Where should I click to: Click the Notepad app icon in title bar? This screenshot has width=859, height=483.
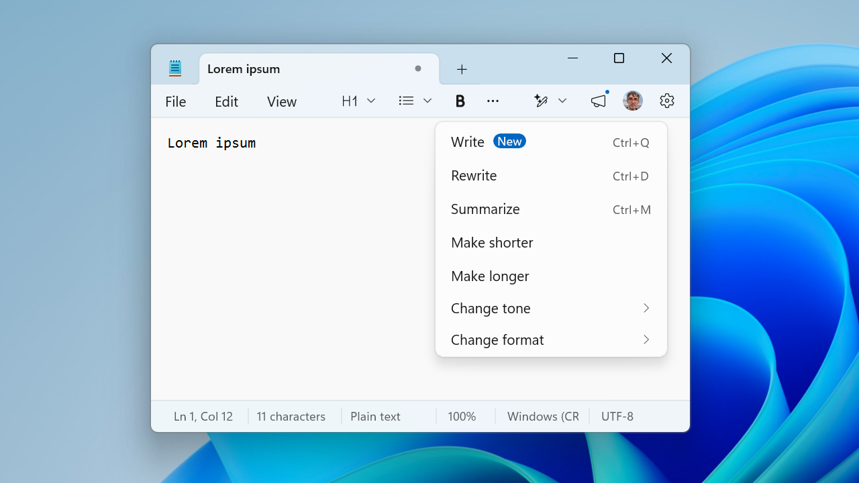[175, 68]
